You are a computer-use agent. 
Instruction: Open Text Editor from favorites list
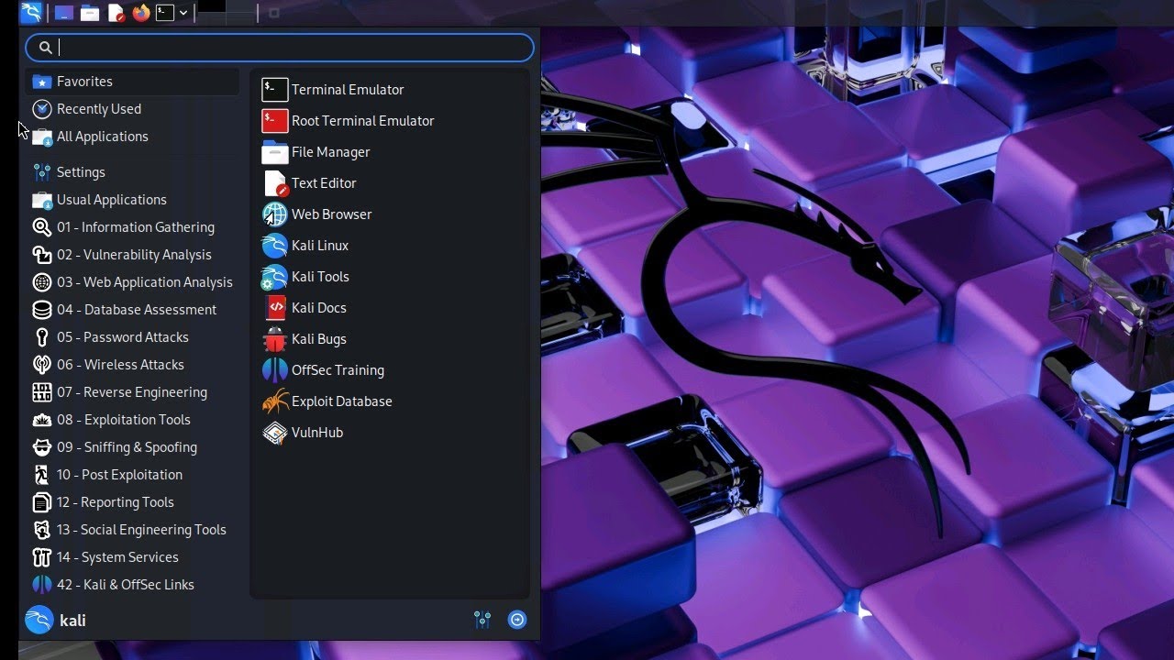[x=392, y=183]
